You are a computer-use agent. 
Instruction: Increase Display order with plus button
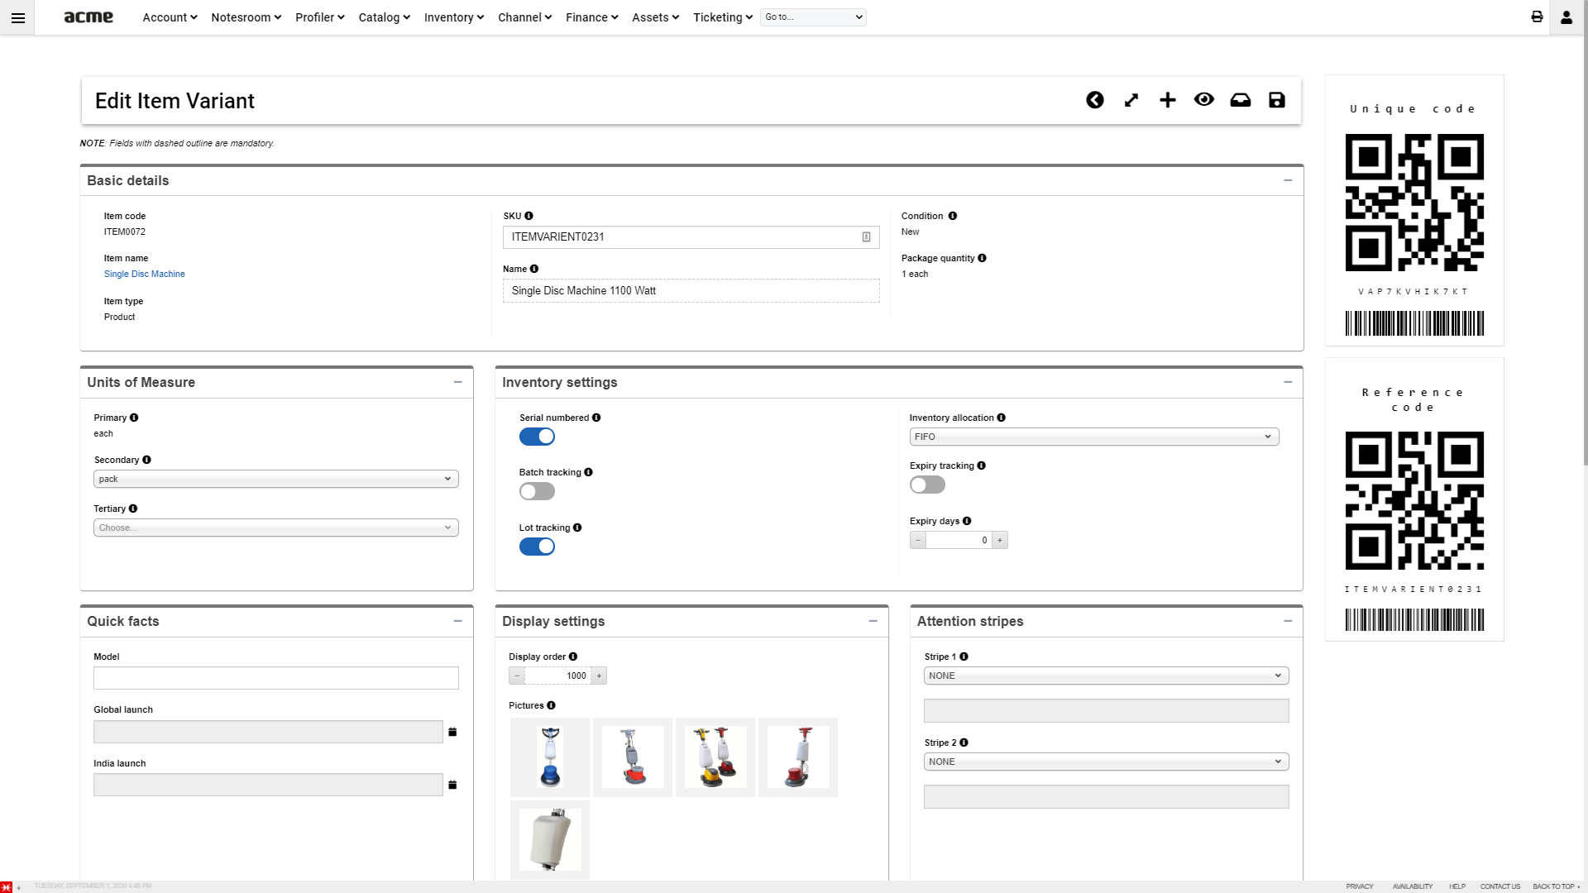click(599, 676)
